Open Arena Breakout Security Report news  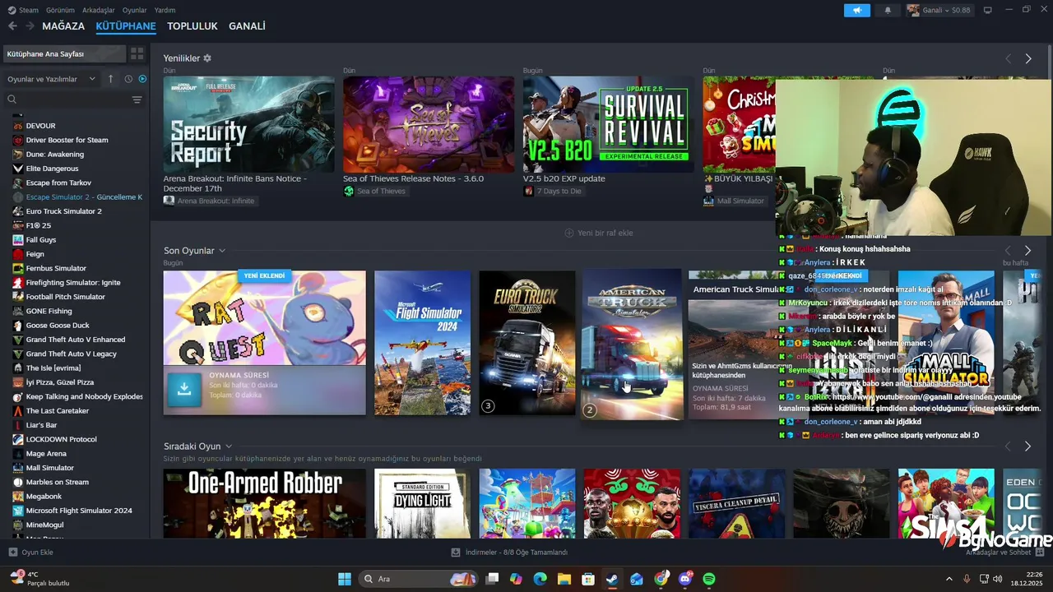pyautogui.click(x=248, y=124)
